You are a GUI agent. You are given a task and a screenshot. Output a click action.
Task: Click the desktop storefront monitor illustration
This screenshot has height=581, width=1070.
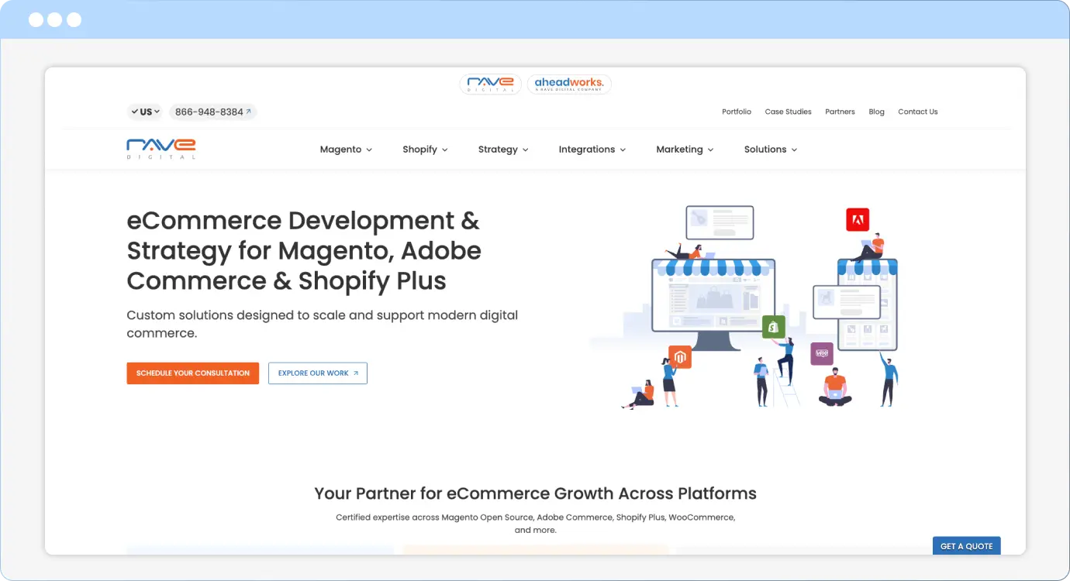713,298
